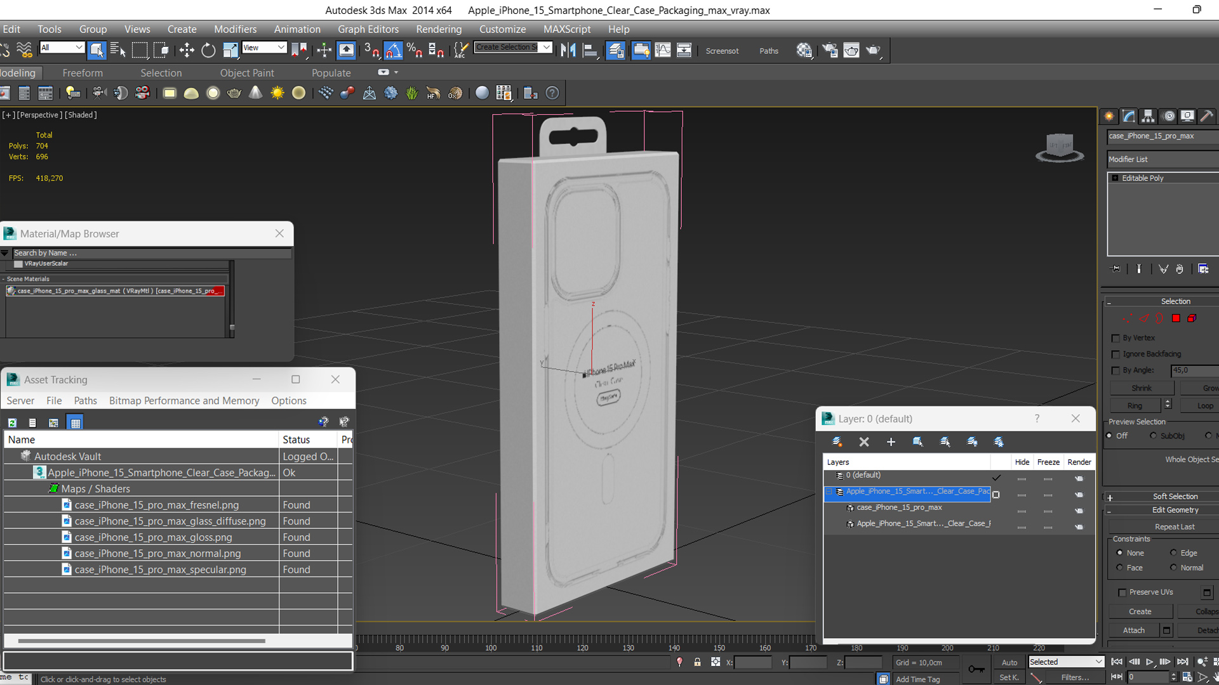Image resolution: width=1219 pixels, height=685 pixels.
Task: Enable the By Vertex checkbox
Action: 1116,338
